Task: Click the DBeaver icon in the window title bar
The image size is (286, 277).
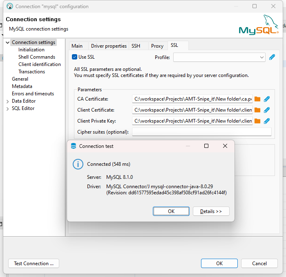Action: [10, 7]
